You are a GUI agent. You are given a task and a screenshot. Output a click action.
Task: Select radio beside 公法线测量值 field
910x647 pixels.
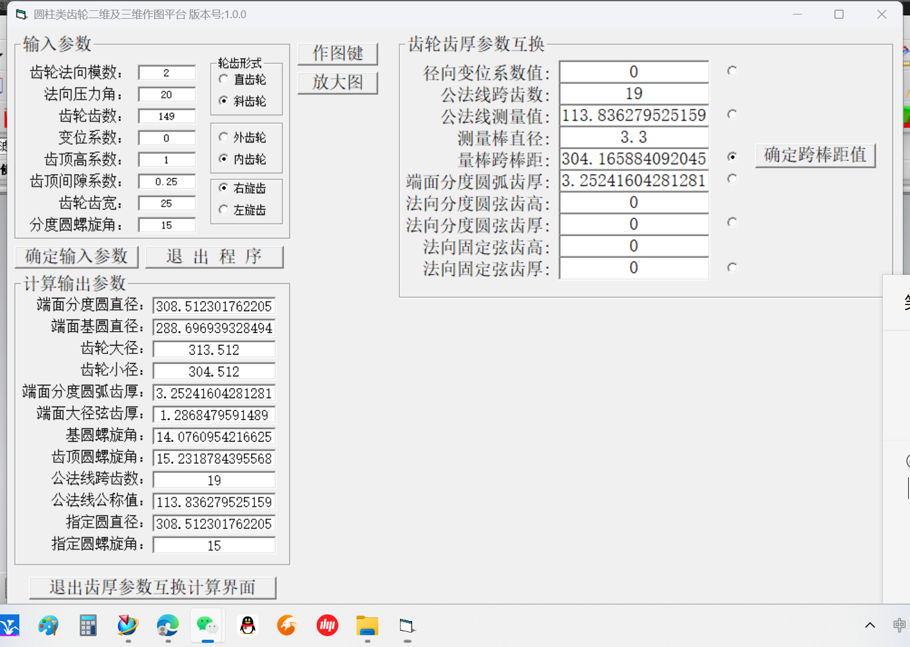[732, 114]
